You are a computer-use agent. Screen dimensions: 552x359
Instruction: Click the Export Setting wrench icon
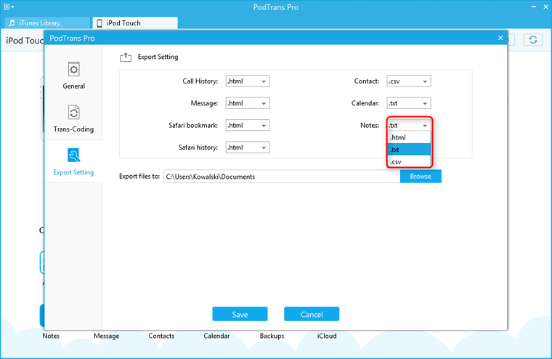coord(73,156)
